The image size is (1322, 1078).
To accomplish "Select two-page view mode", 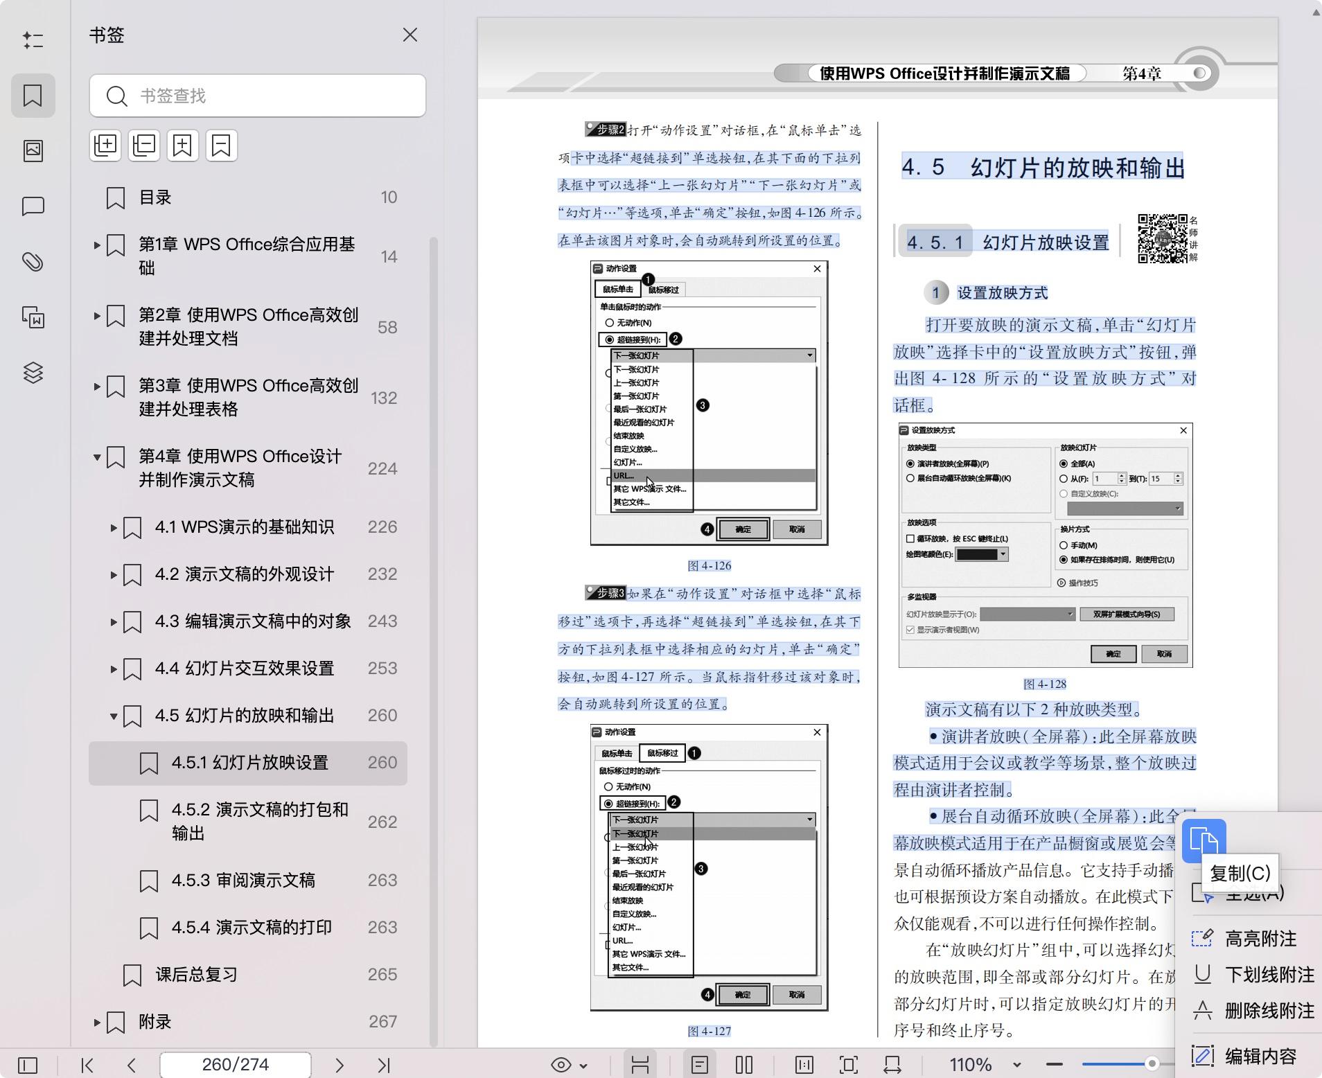I will (744, 1065).
